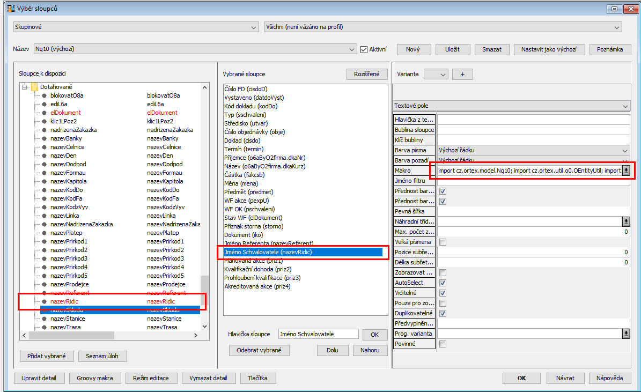641x392 pixels.
Task: Expand the Textové pole type dropdown
Action: click(511, 106)
